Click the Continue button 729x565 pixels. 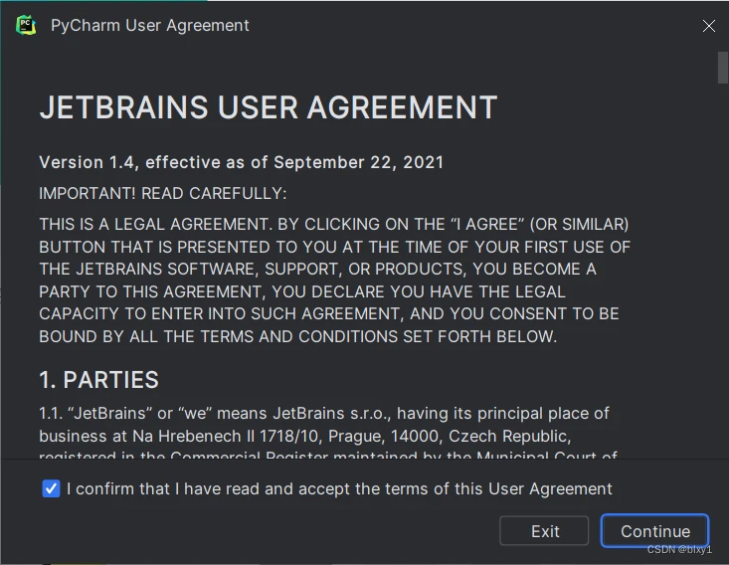click(x=654, y=530)
